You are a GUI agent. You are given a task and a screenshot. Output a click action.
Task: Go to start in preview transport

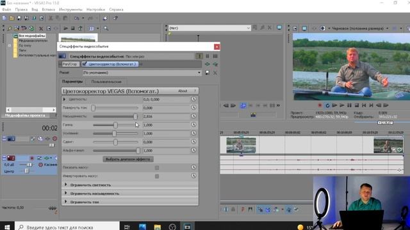(x=364, y=105)
